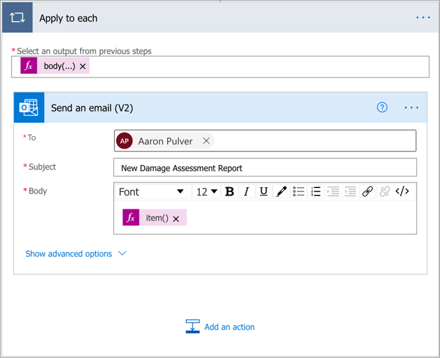Toggle bold formatting in email body
The image size is (440, 358).
(x=229, y=191)
